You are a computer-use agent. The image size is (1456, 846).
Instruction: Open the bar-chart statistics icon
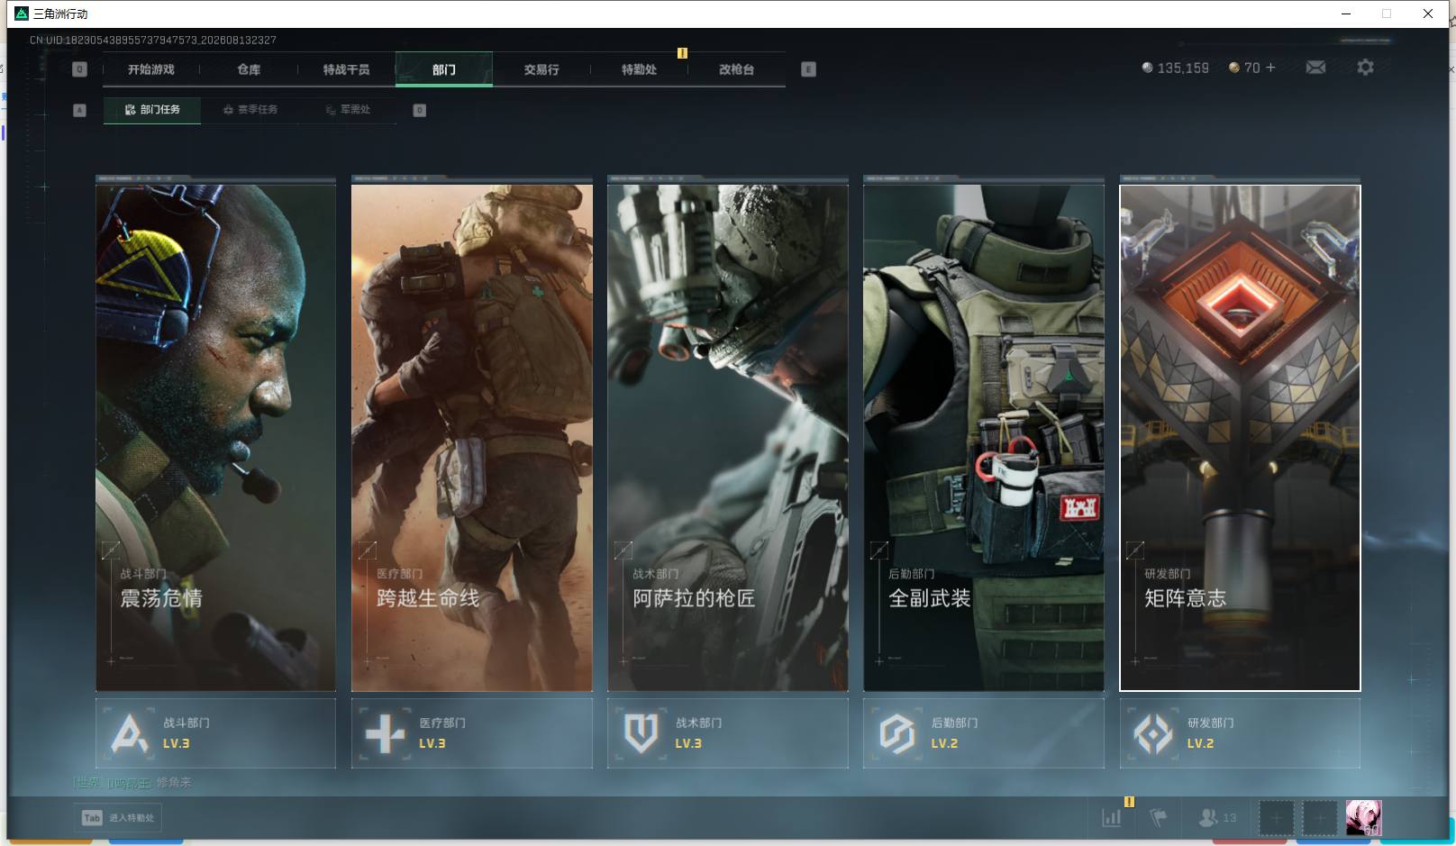click(x=1112, y=818)
